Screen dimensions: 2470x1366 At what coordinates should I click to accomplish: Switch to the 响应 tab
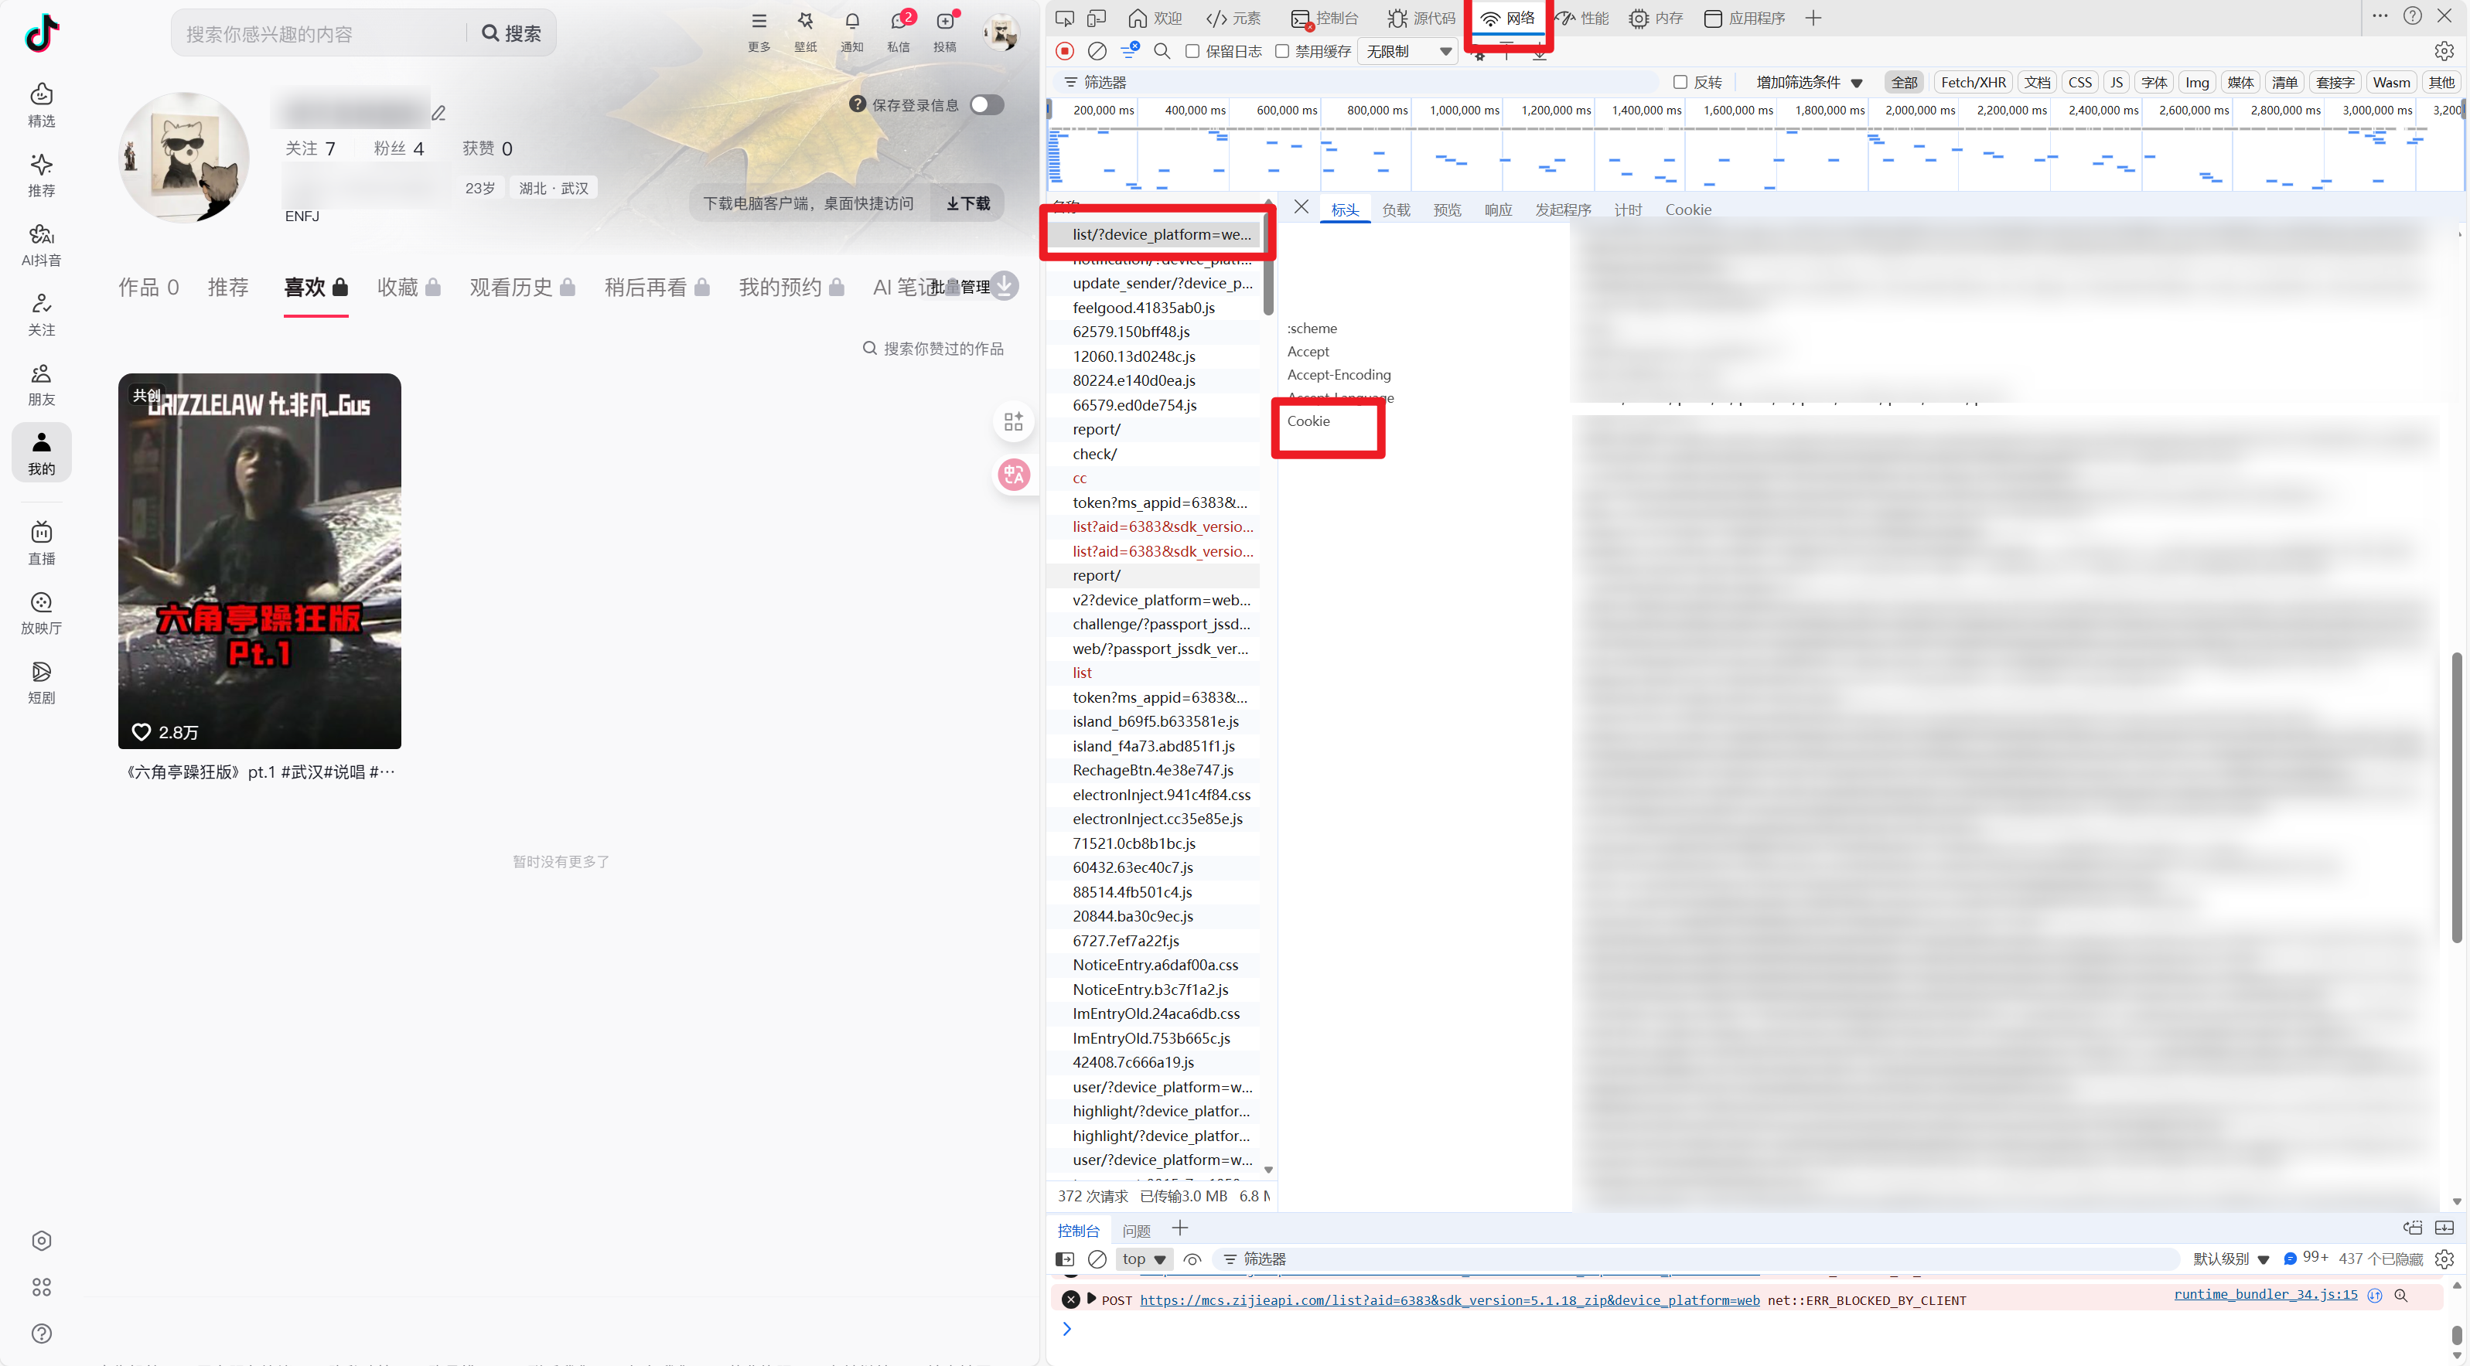coord(1498,210)
